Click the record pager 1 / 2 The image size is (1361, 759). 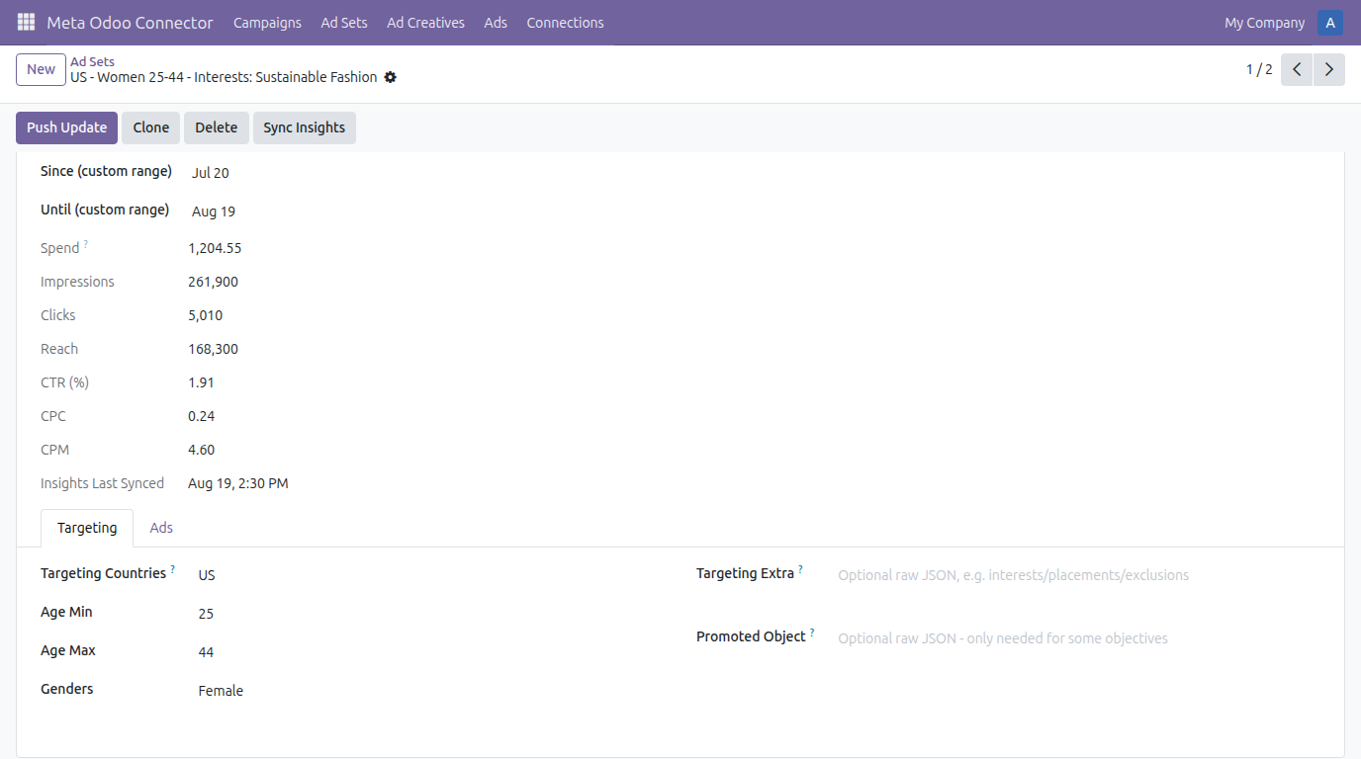(1259, 69)
